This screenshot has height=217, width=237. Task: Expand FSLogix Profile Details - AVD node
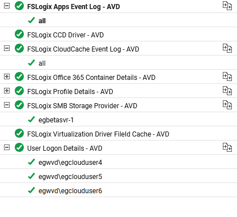[7, 91]
